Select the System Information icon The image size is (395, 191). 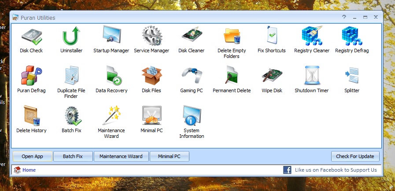pyautogui.click(x=192, y=116)
